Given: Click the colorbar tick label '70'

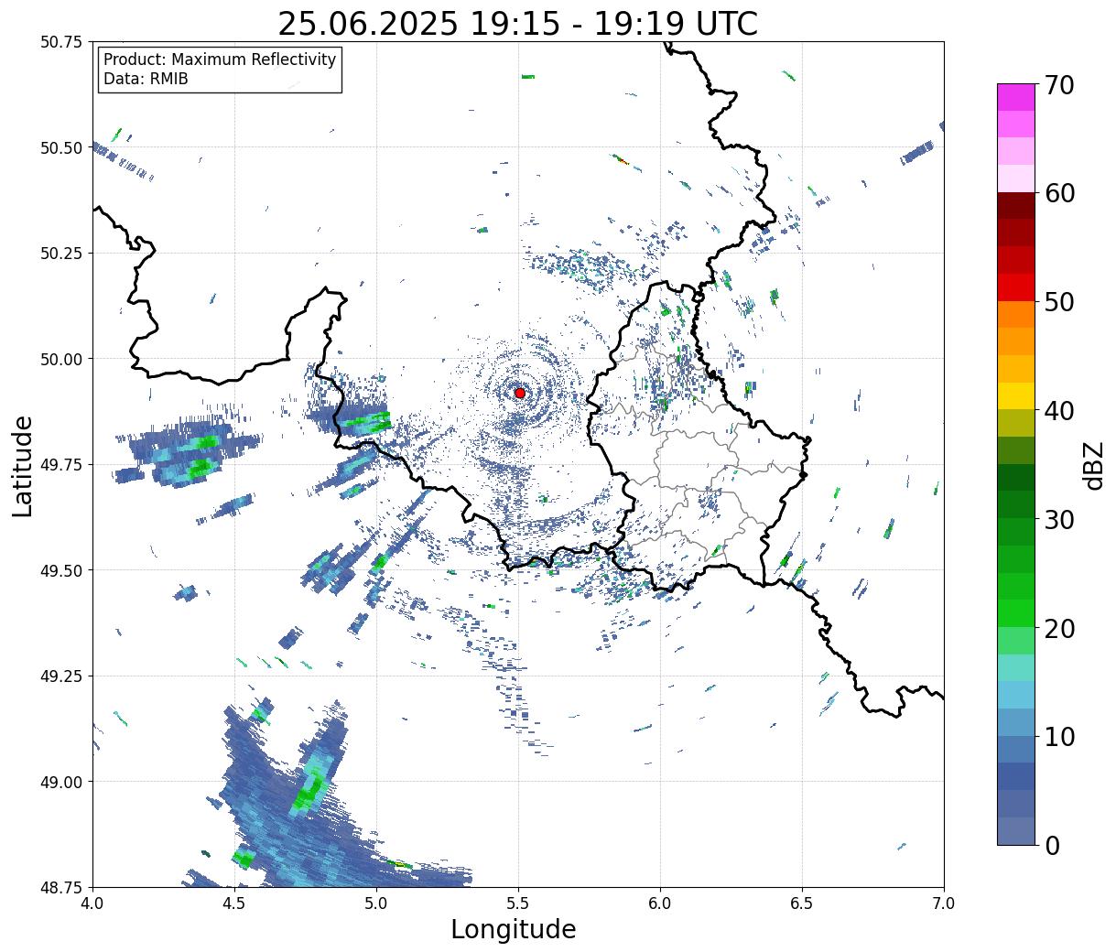Looking at the screenshot, I should [1059, 85].
